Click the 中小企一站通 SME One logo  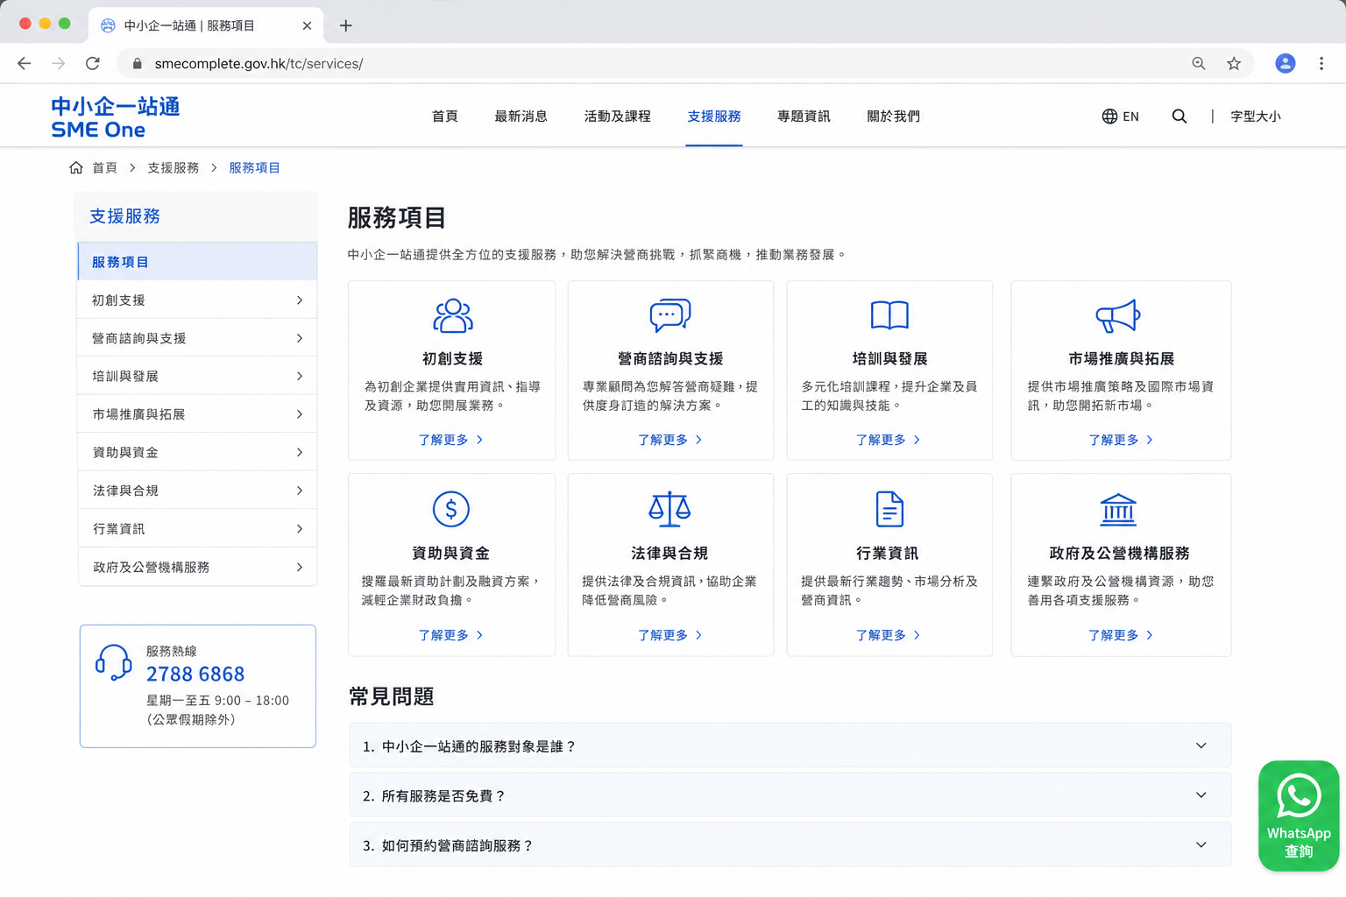[116, 117]
